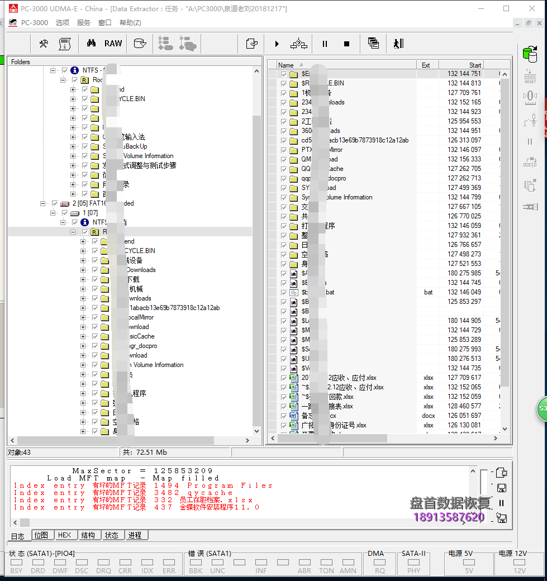This screenshot has height=581, width=547.
Task: Expand the sicCache folder node
Action: click(83, 336)
